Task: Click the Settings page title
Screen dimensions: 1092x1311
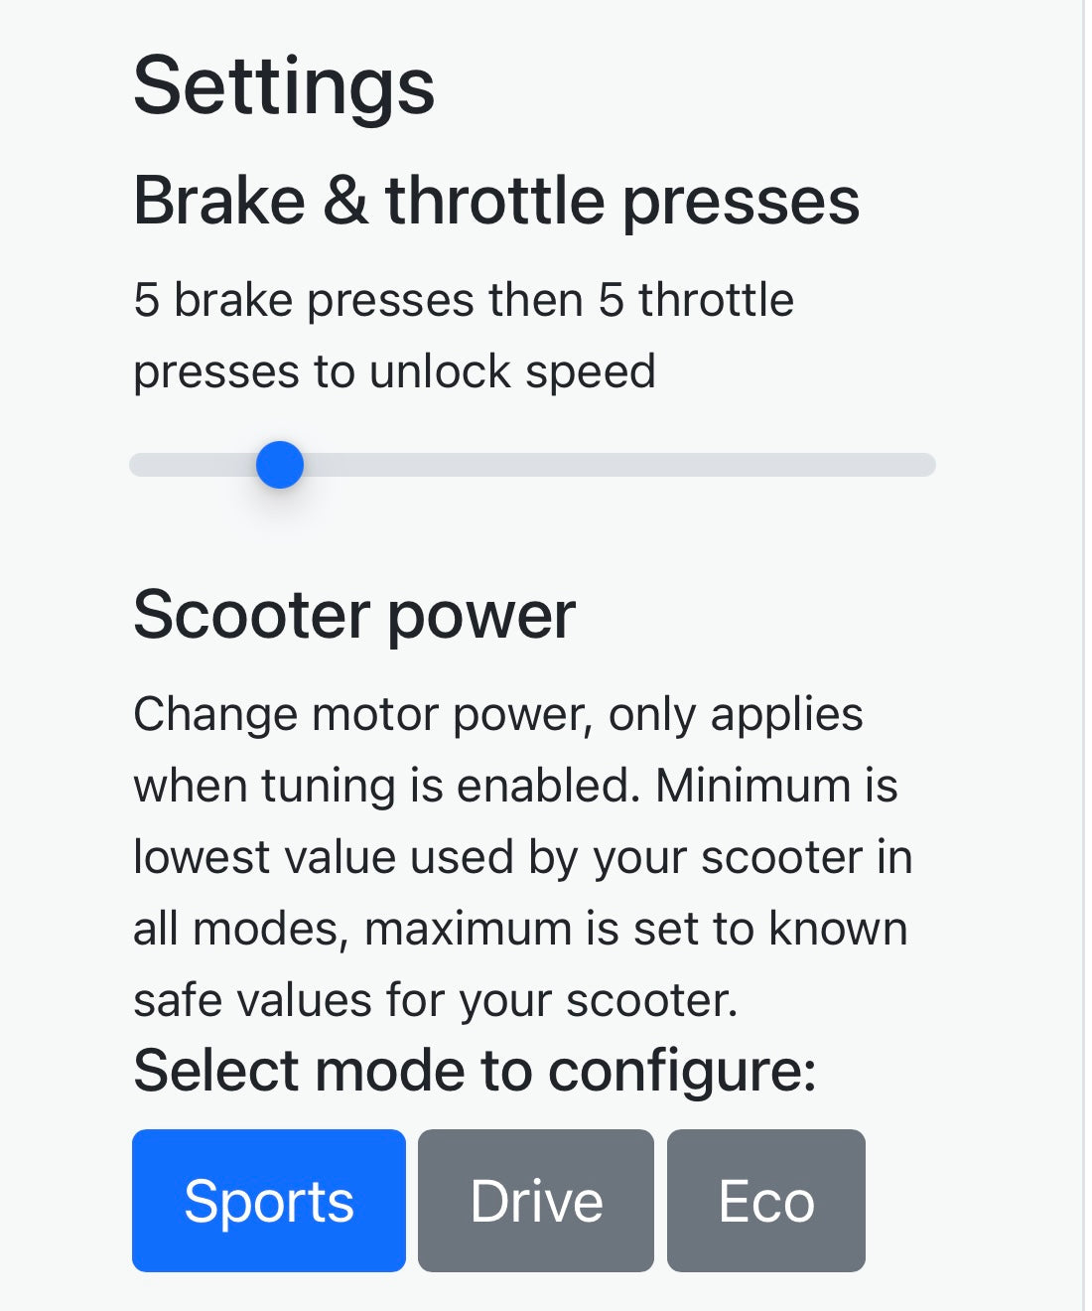Action: click(x=285, y=87)
